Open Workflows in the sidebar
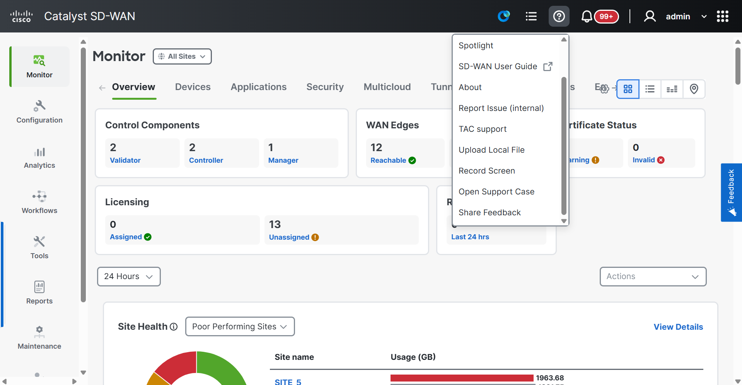Image resolution: width=742 pixels, height=385 pixels. click(39, 202)
